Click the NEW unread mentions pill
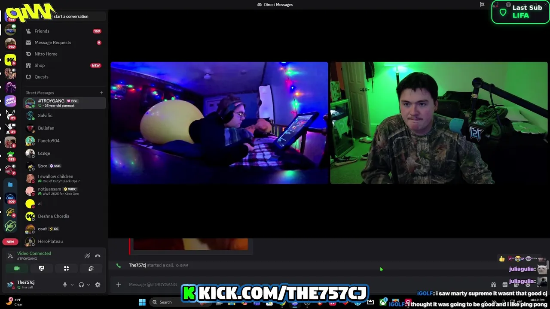Viewport: 550px width, 309px height. pyautogui.click(x=10, y=242)
